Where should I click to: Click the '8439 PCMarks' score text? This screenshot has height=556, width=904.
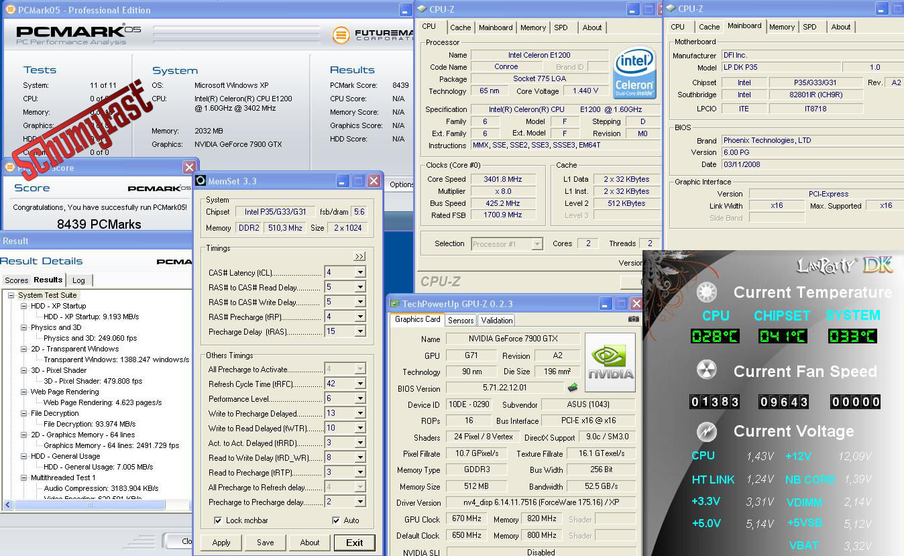tap(99, 224)
